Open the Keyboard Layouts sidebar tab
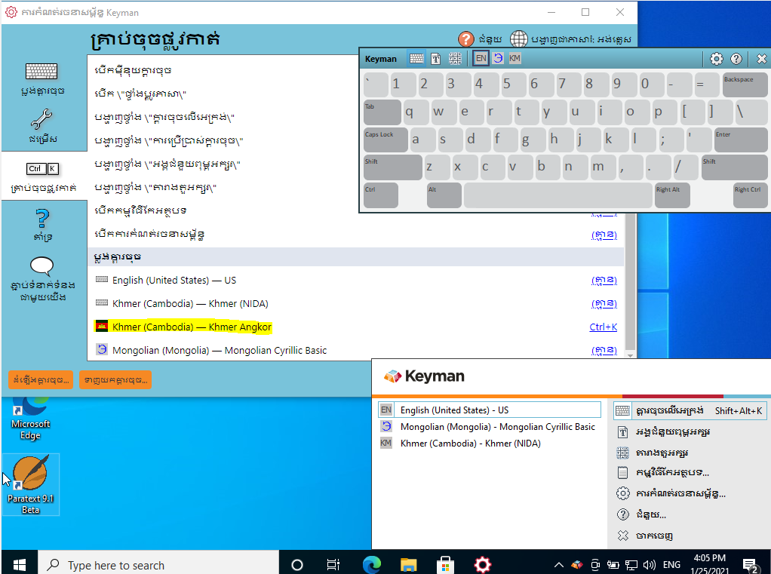 [42, 78]
